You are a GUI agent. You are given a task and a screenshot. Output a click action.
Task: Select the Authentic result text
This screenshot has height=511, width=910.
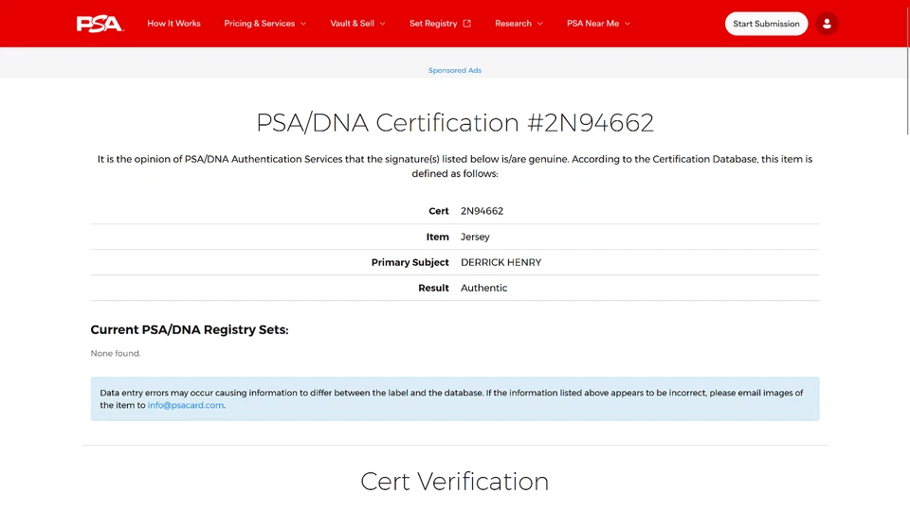tap(484, 288)
